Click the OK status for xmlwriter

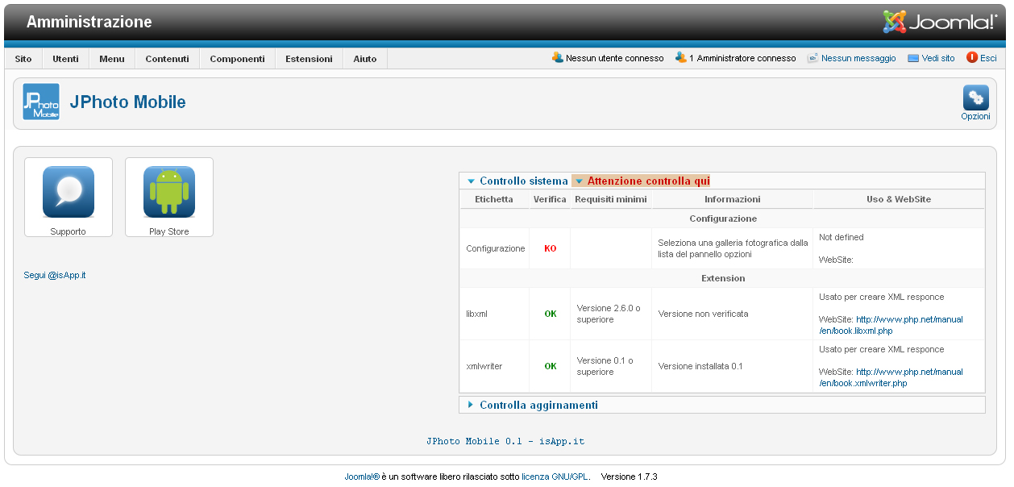point(551,367)
